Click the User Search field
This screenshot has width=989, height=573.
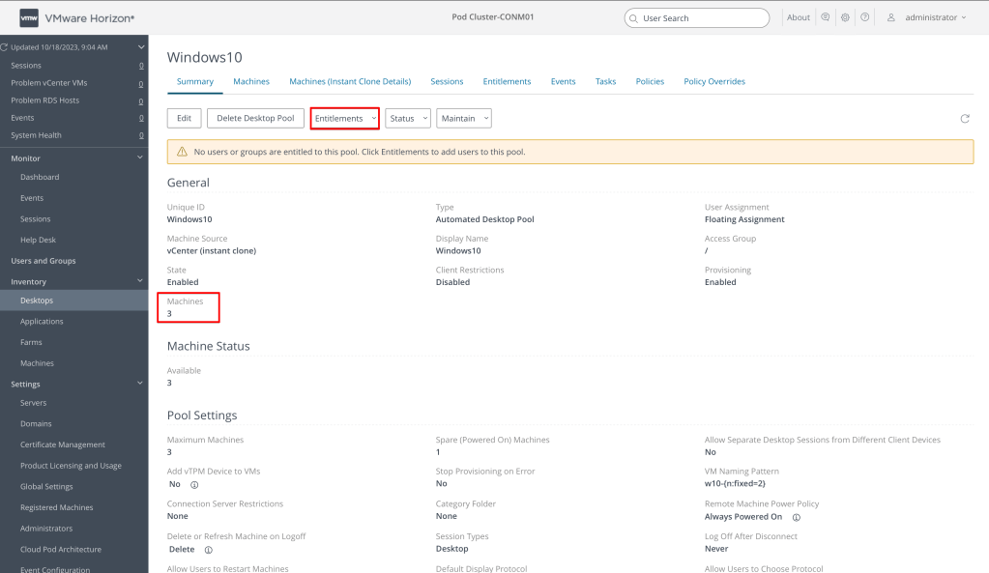pyautogui.click(x=696, y=17)
